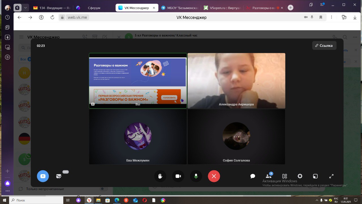Switch to the VSopen.ru tab
The width and height of the screenshot is (362, 204).
[222, 8]
